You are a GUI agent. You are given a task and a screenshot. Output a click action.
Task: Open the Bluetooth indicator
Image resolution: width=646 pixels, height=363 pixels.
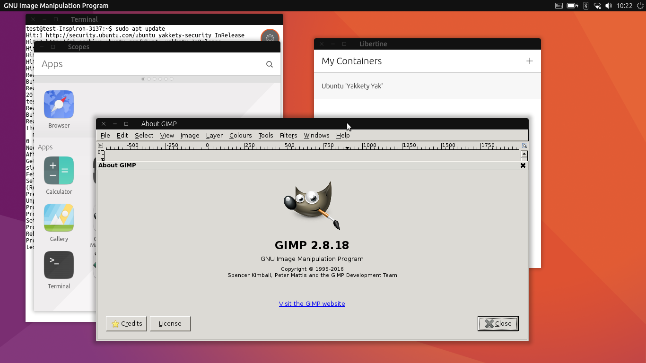586,6
